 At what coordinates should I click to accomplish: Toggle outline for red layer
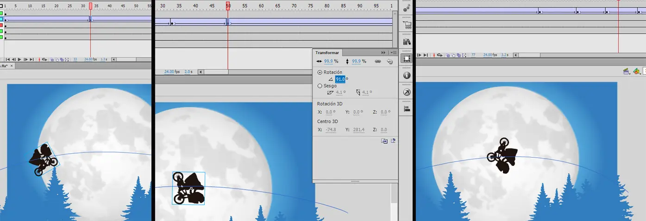coord(1,25)
